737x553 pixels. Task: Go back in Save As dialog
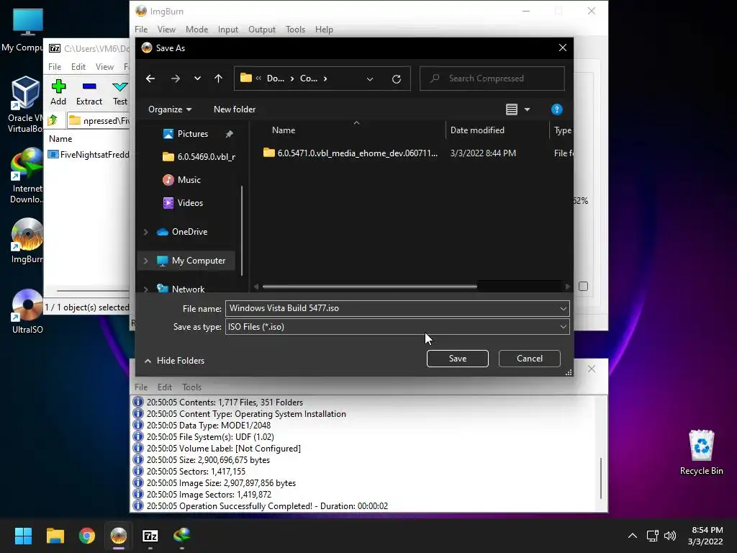150,78
